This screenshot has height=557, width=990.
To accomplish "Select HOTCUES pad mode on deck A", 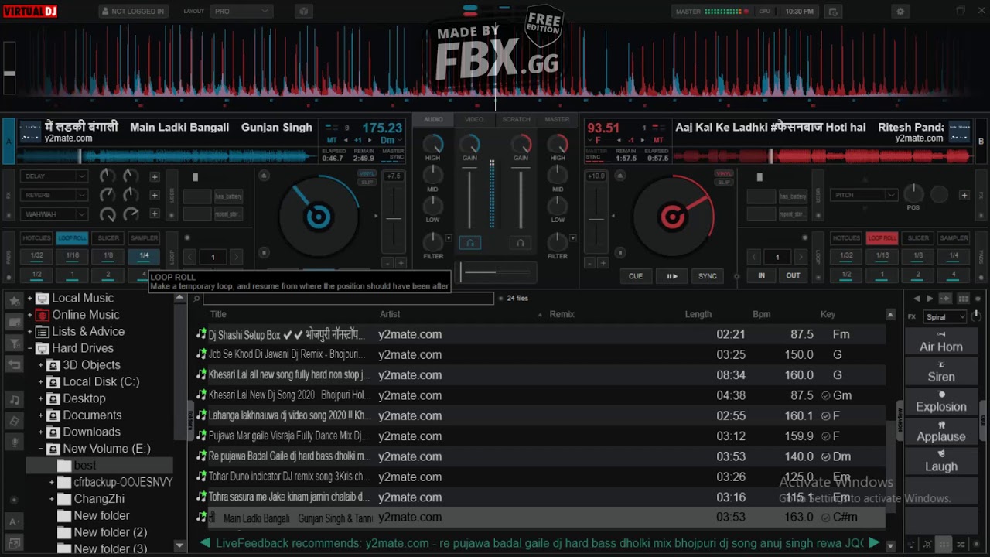I will (x=36, y=238).
